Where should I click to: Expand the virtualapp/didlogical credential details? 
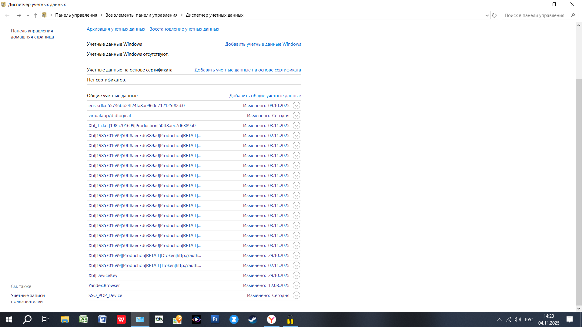296,115
